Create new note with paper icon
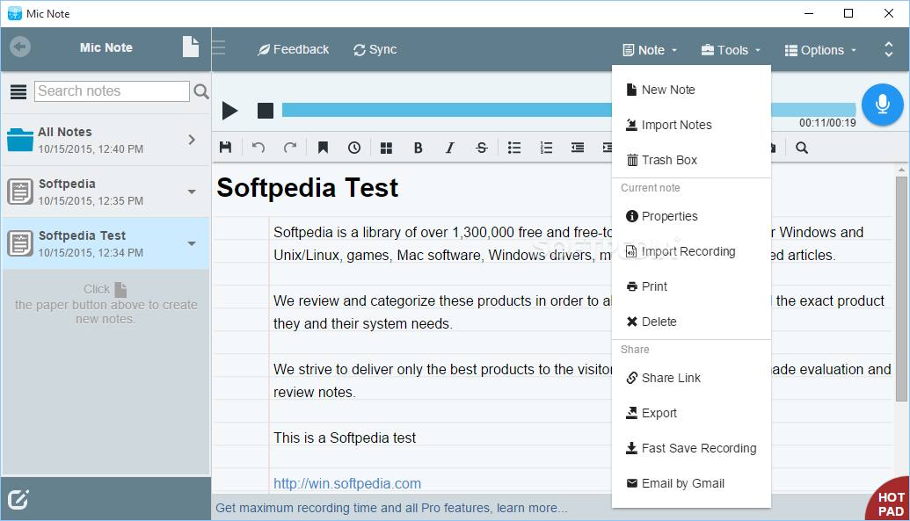This screenshot has width=910, height=521. tap(191, 47)
